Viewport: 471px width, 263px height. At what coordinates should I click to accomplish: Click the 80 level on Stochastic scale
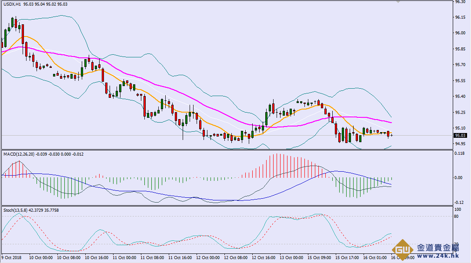coord(458,216)
